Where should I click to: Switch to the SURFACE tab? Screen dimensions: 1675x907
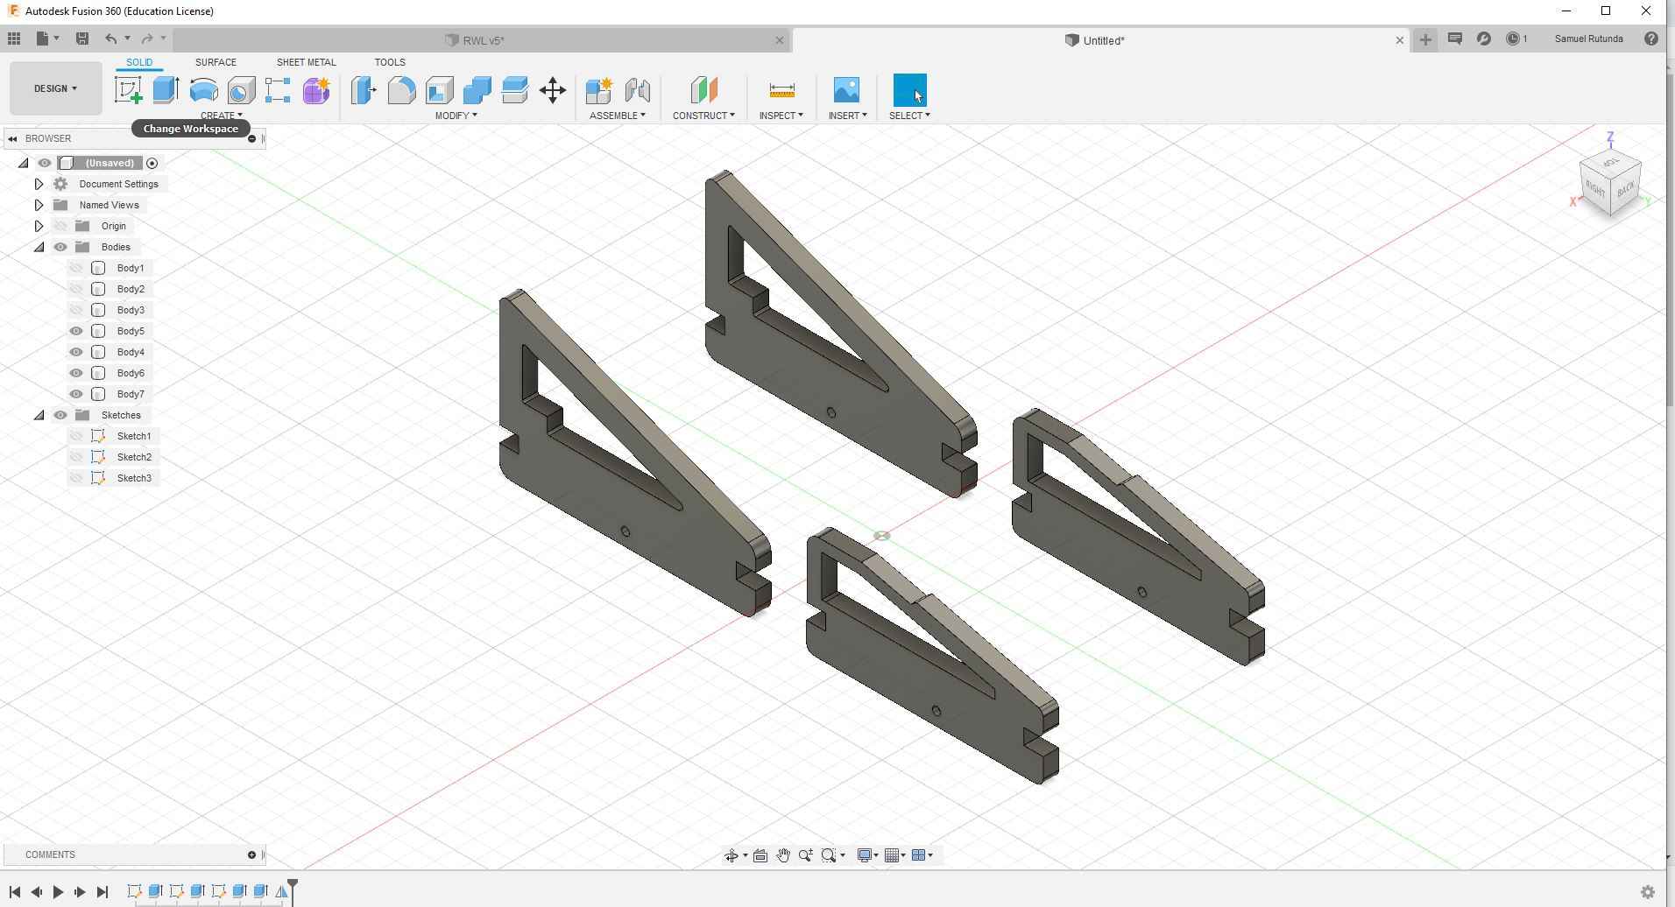tap(216, 62)
